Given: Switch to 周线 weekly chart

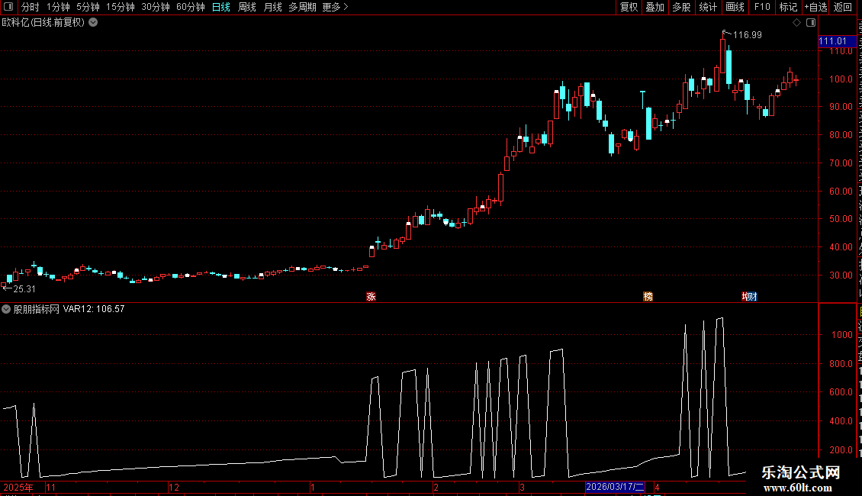Looking at the screenshot, I should tap(247, 7).
